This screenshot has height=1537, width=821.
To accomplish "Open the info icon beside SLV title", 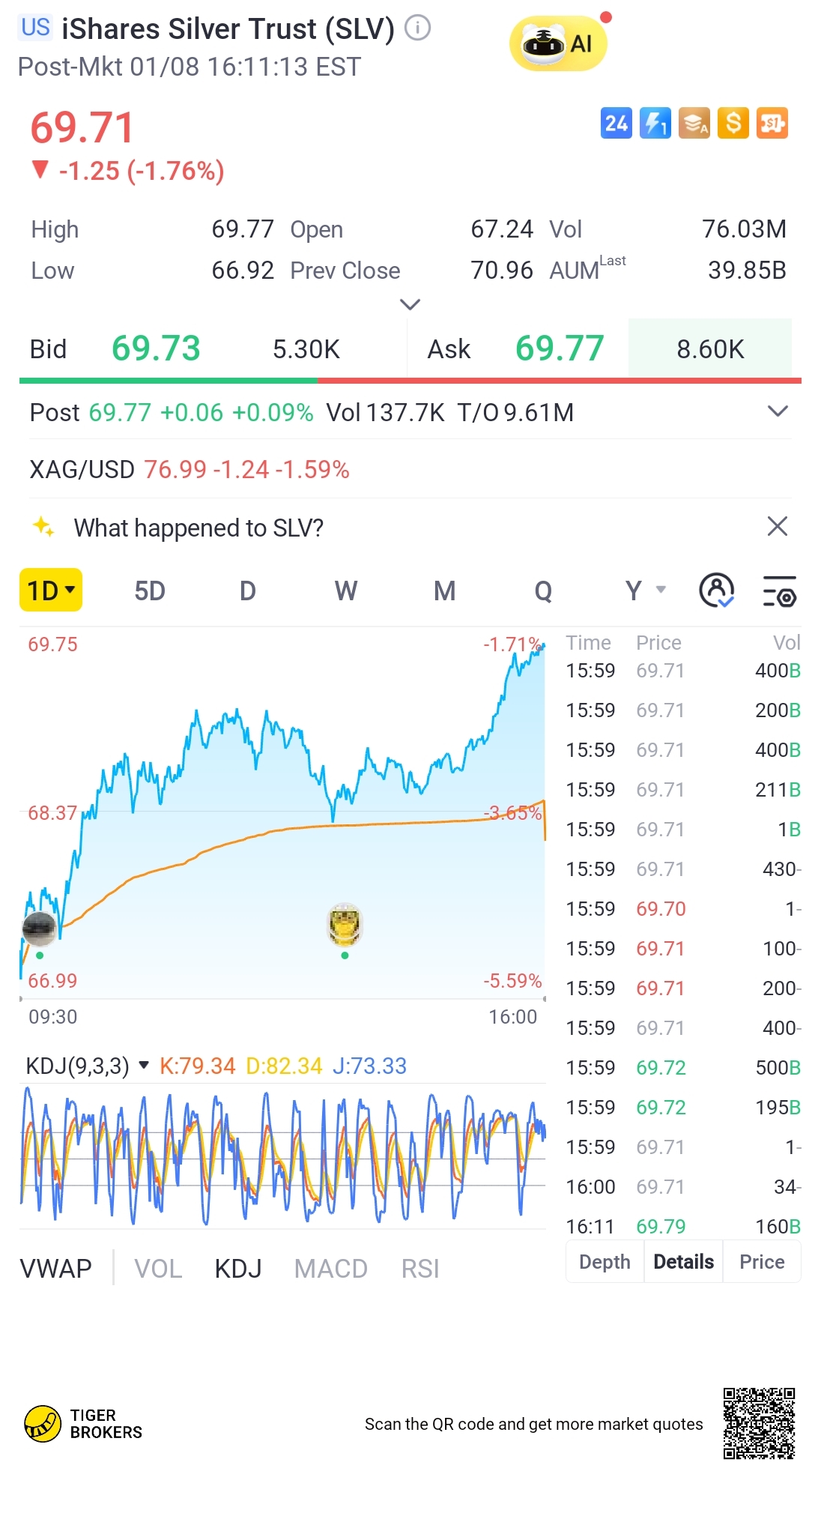I will 418,28.
